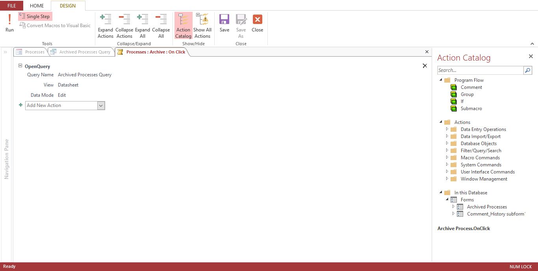Collapse the OpenQuery action block
Screen dimensions: 538x271
coord(20,66)
